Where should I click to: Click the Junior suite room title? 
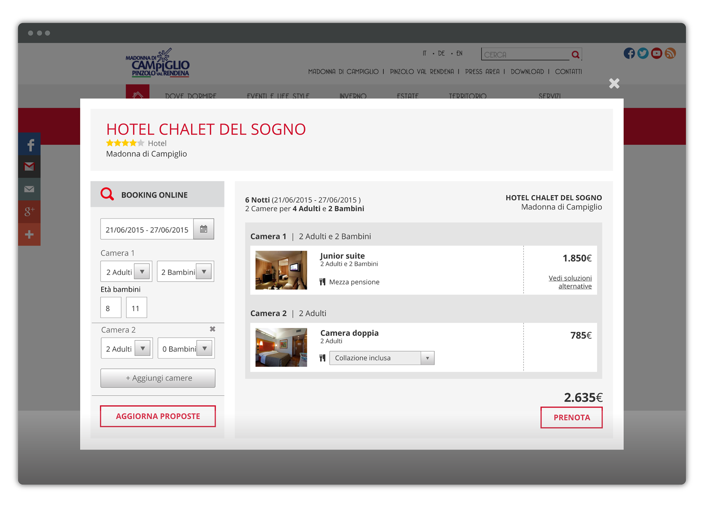pyautogui.click(x=342, y=256)
